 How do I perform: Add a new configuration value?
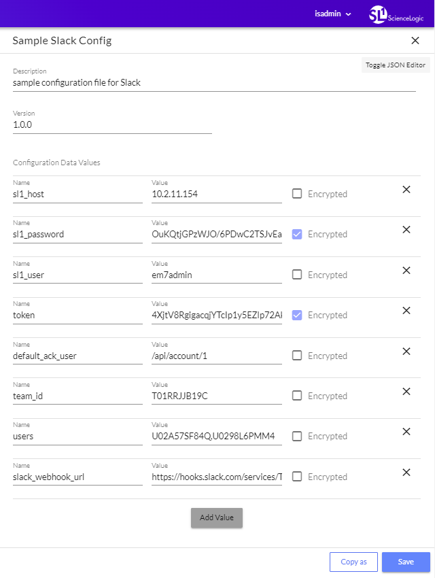216,517
